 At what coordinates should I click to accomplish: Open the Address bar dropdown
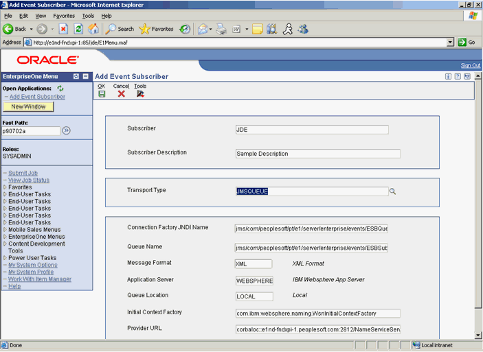(450, 42)
